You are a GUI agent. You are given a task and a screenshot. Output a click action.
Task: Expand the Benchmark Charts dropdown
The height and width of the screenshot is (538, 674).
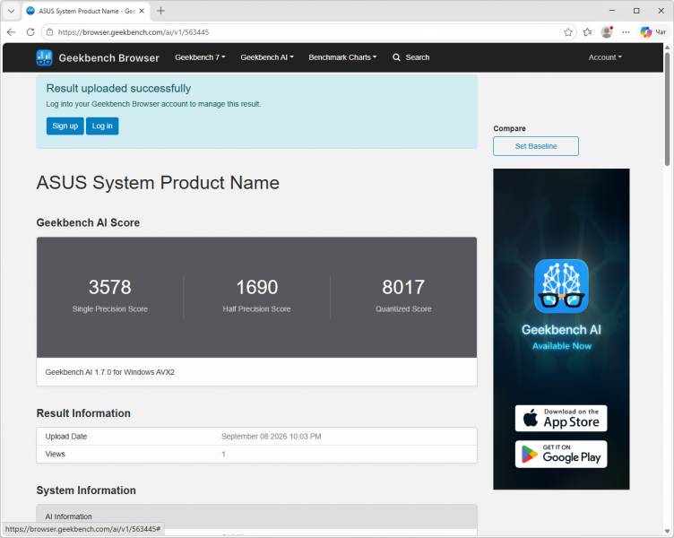[342, 57]
